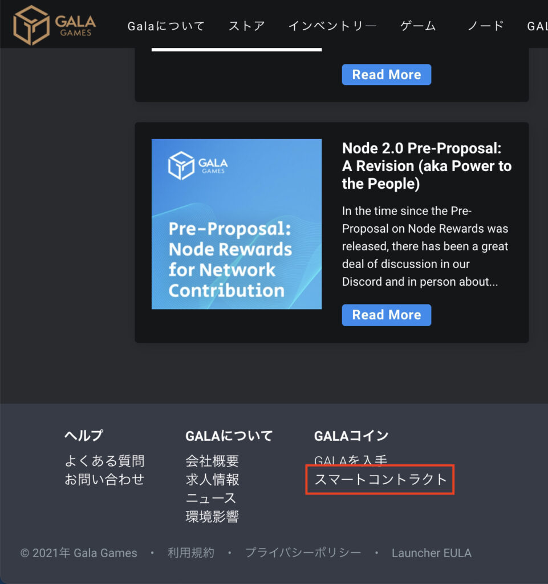Open the Galaについて menu
This screenshot has width=548, height=584.
[166, 26]
